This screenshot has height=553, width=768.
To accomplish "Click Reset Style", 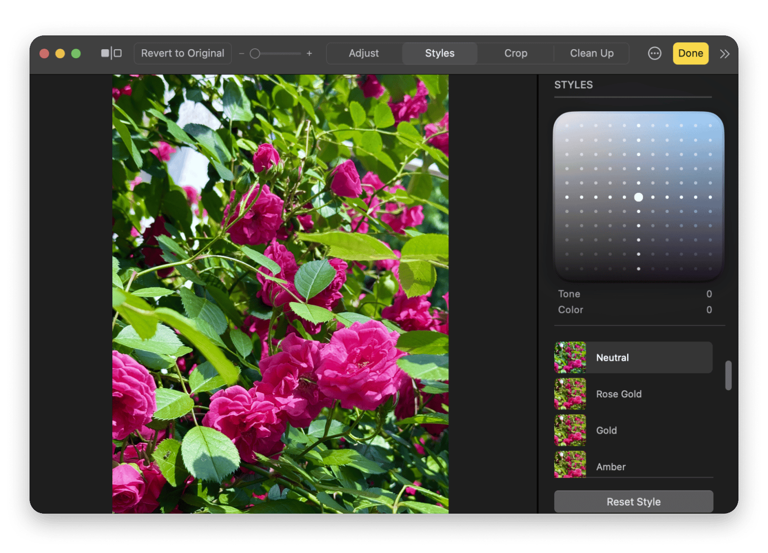I will (634, 501).
